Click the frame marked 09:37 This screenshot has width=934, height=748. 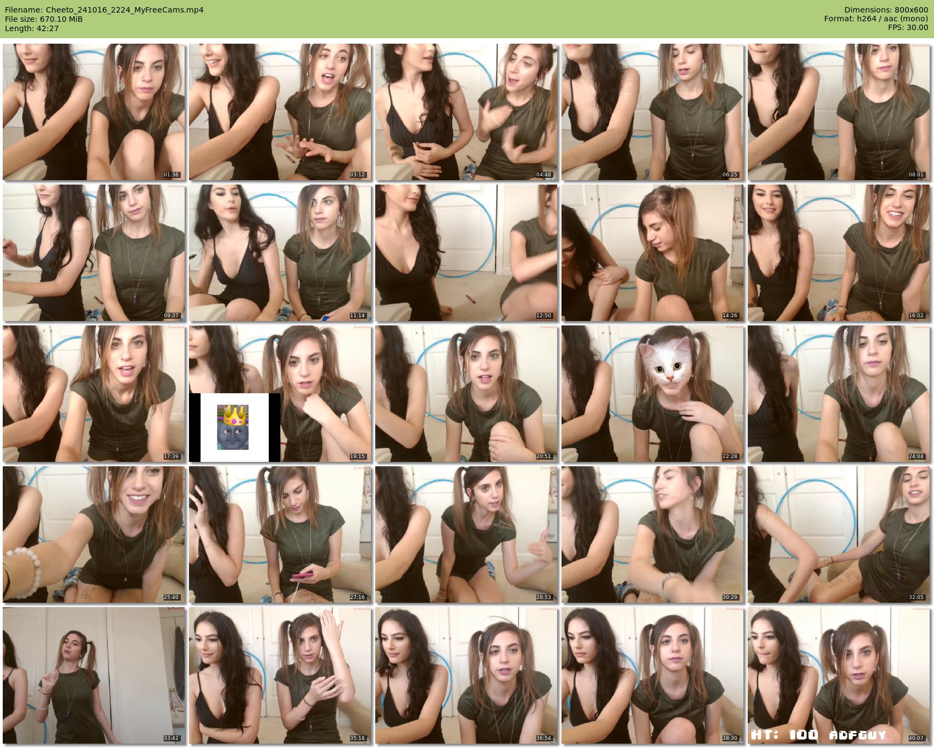click(x=94, y=253)
